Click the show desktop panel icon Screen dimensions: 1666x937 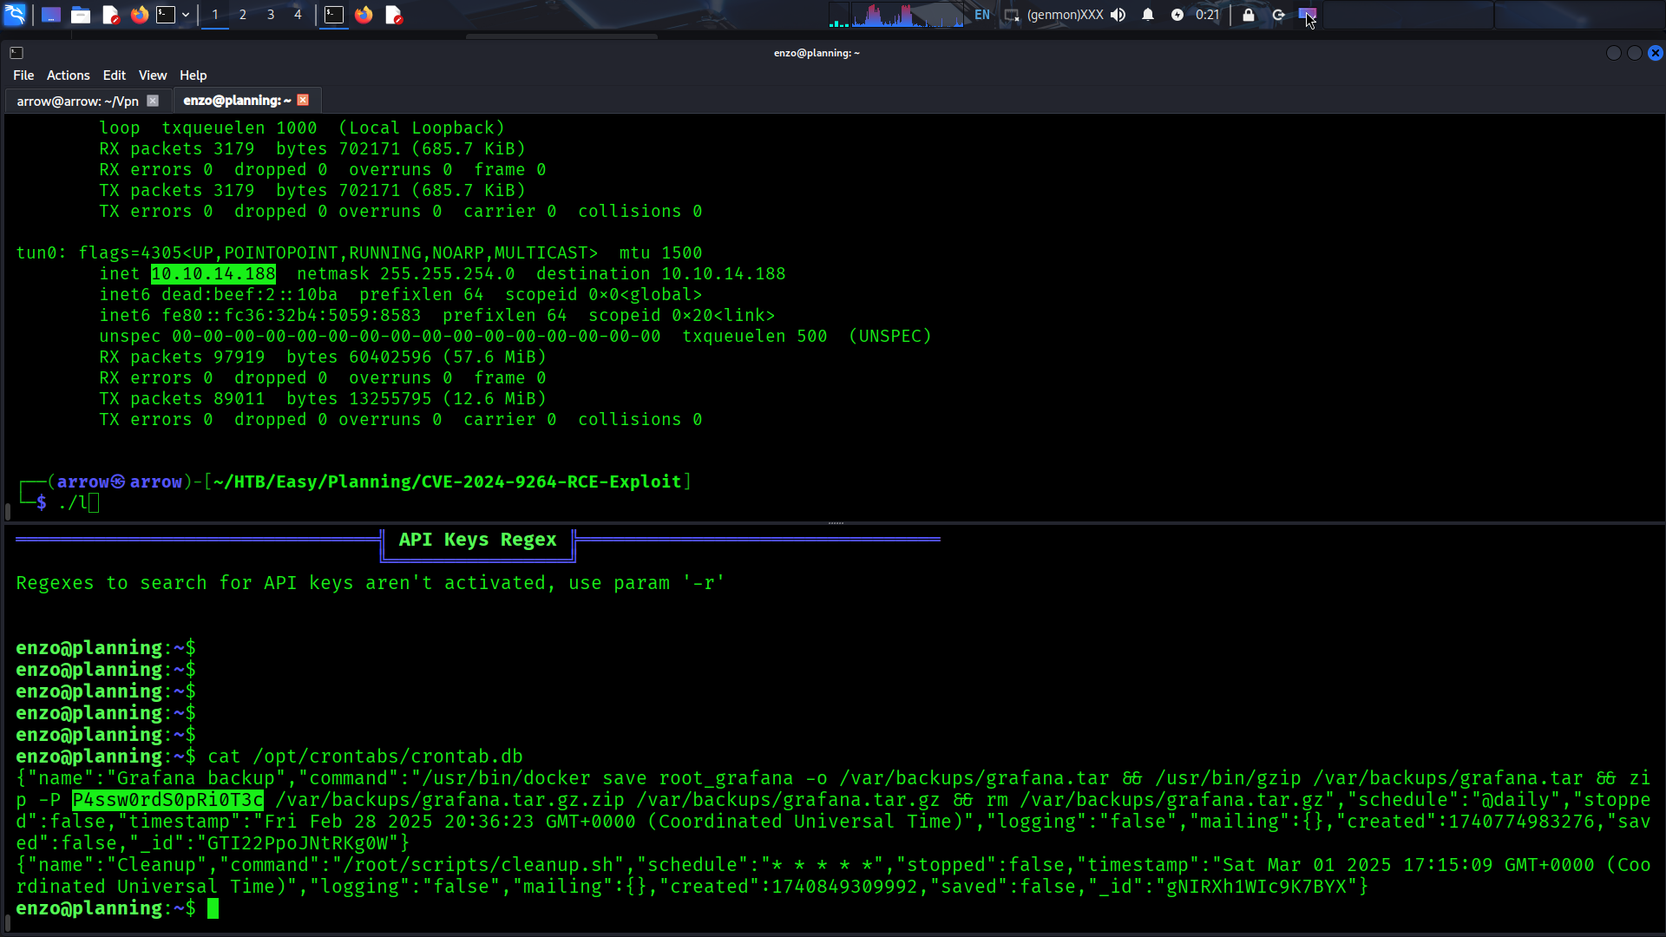pyautogui.click(x=51, y=15)
